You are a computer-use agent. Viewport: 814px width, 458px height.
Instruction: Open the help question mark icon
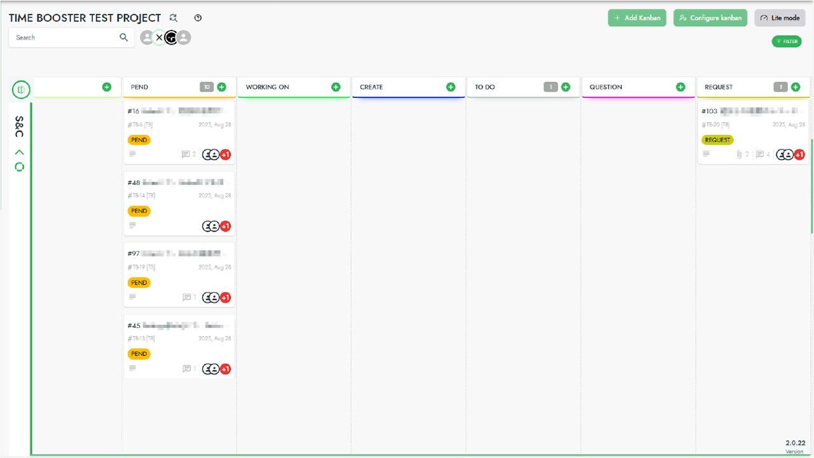198,18
